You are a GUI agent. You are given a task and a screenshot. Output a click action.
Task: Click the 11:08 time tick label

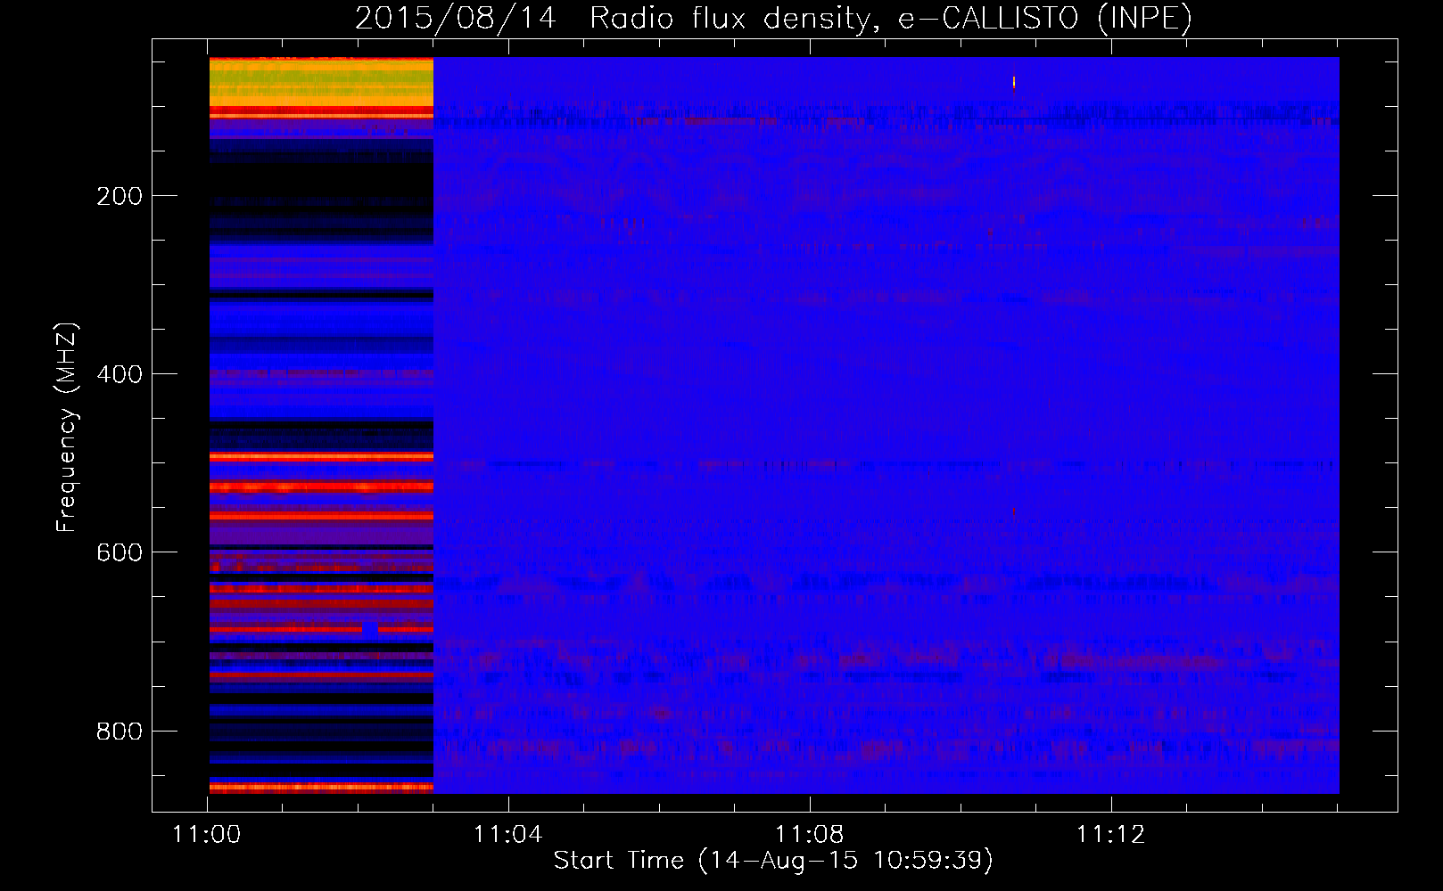[x=809, y=835]
